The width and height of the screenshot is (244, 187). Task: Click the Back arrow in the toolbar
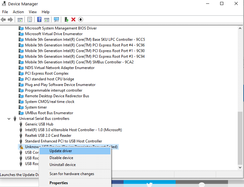[3, 20]
